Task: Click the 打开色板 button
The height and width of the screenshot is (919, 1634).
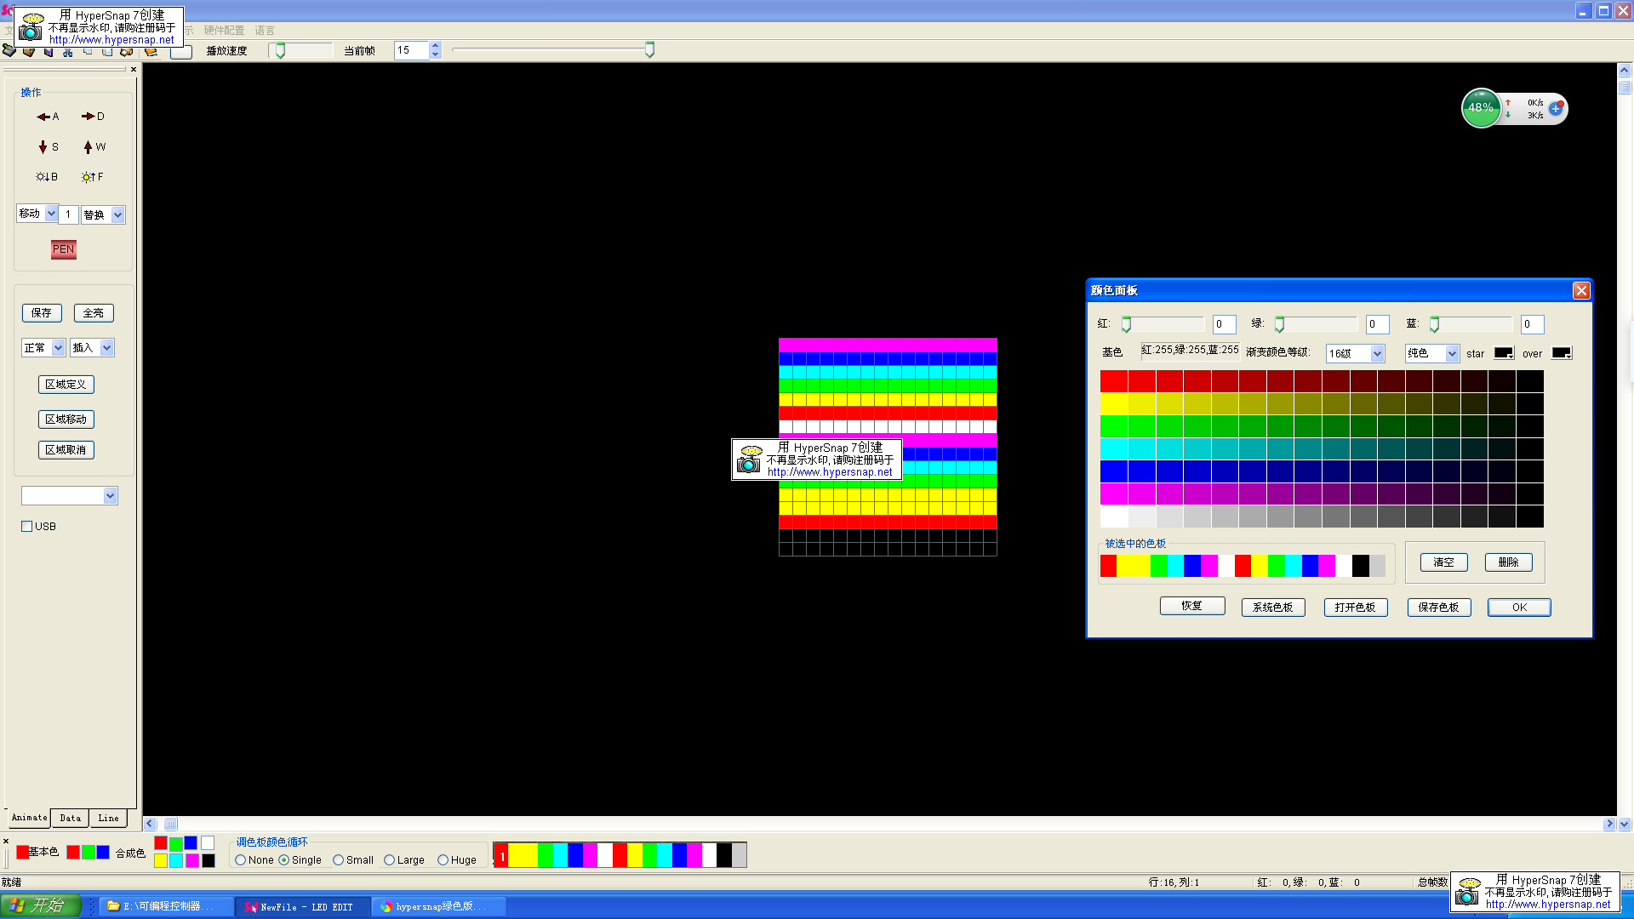Action: (1356, 608)
